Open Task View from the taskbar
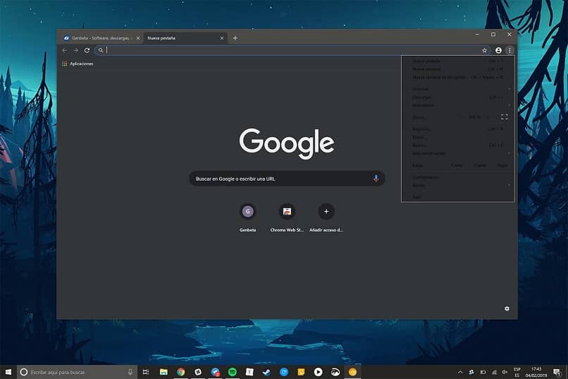 coord(146,372)
